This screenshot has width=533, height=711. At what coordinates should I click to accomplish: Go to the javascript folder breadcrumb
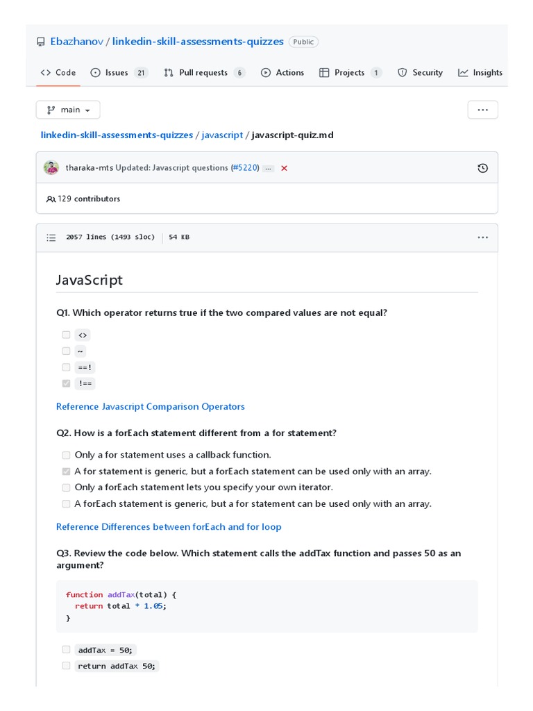point(222,135)
